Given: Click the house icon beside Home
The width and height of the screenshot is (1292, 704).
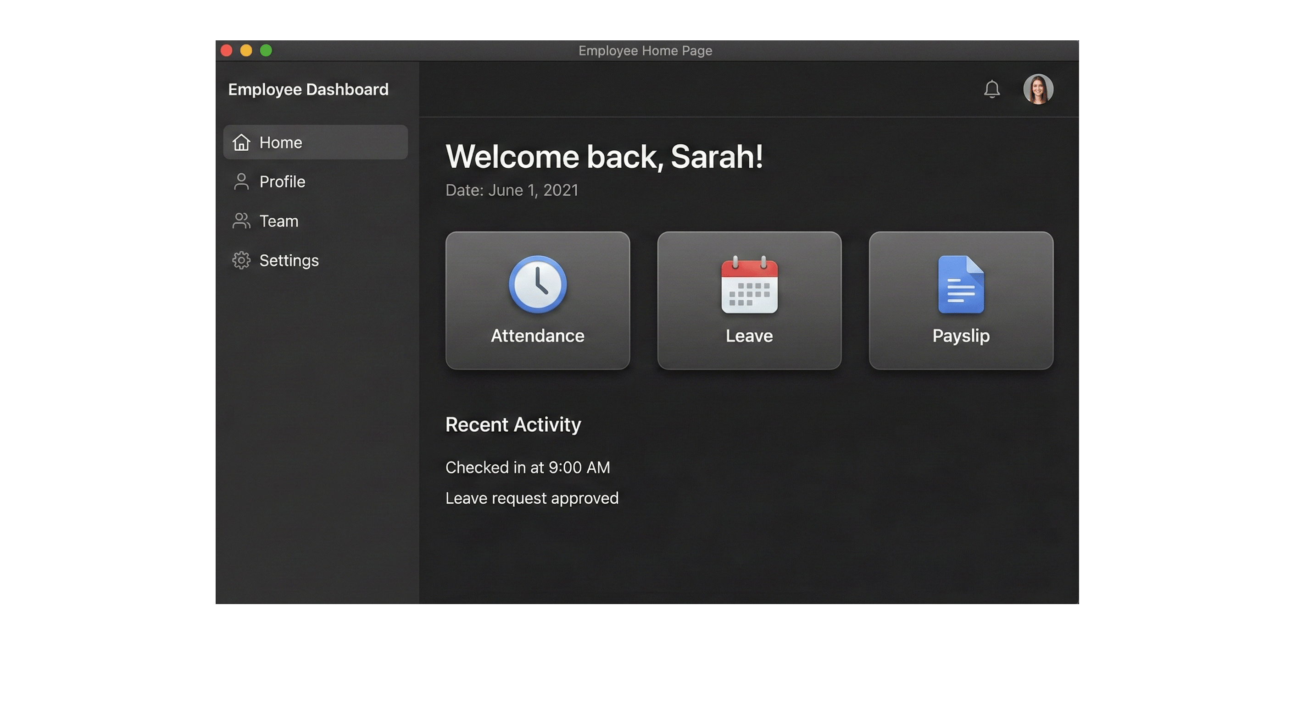Looking at the screenshot, I should pyautogui.click(x=241, y=142).
